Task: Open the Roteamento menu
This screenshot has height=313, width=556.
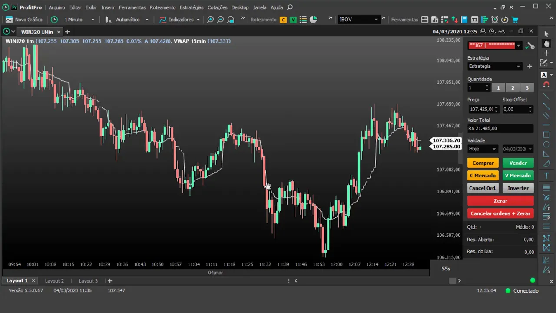Action: coord(162,7)
